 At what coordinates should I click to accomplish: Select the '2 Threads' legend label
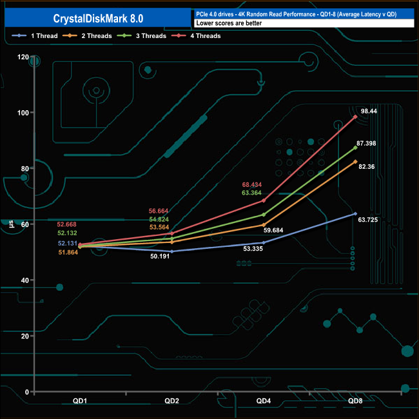point(97,36)
